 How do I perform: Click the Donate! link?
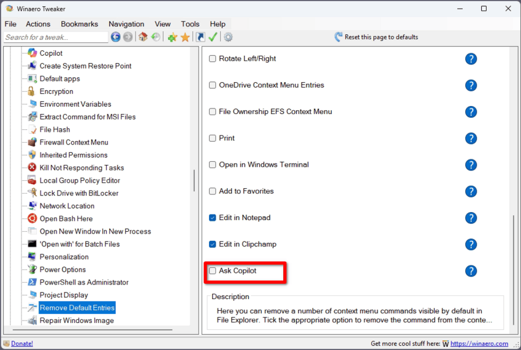[22, 343]
